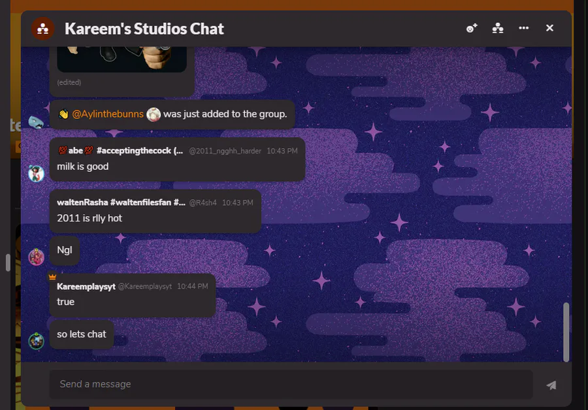588x410 pixels.
Task: Click the group avatar icon beside the title
Action: (42, 29)
